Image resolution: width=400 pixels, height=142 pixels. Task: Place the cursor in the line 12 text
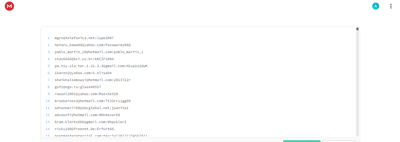[x=87, y=115]
